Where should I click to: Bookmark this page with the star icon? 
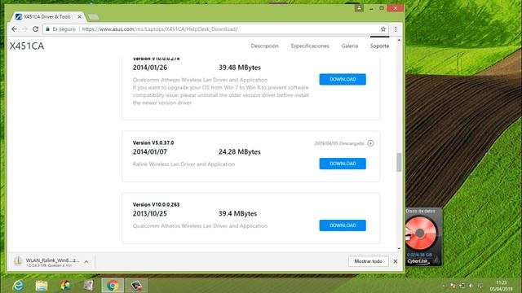point(383,29)
